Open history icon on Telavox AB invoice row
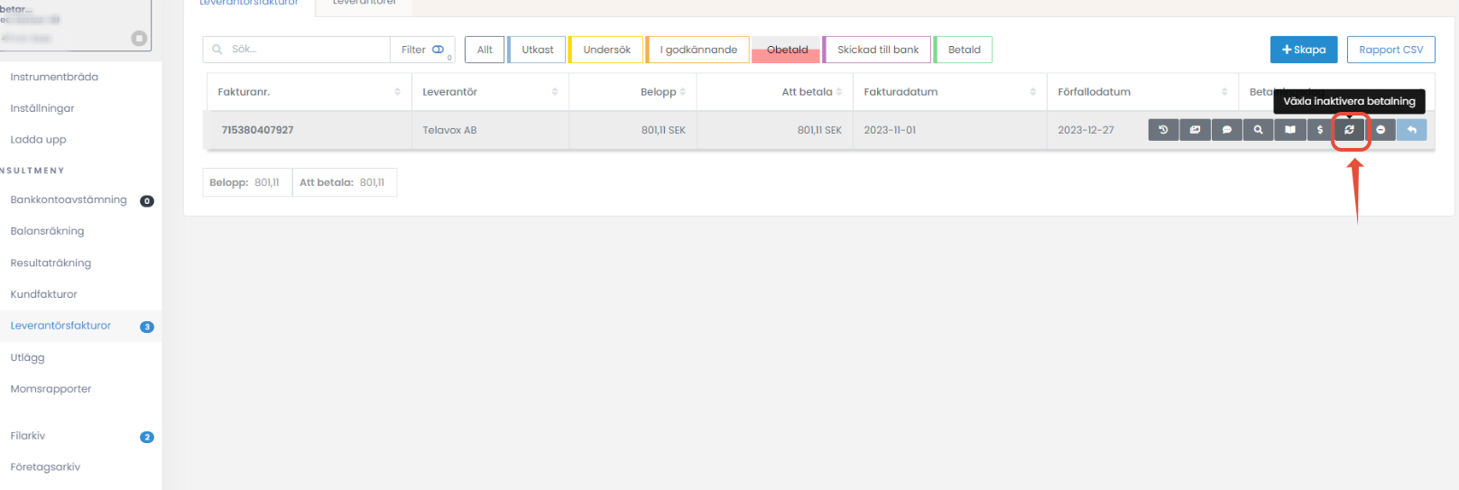Viewport: 1459px width, 490px height. point(1163,130)
